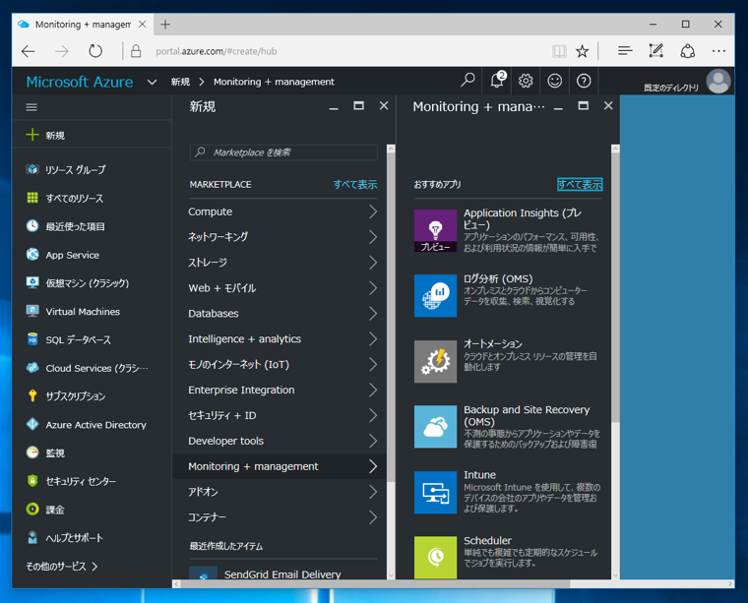Click the browser back arrow
This screenshot has width=748, height=603.
29,51
